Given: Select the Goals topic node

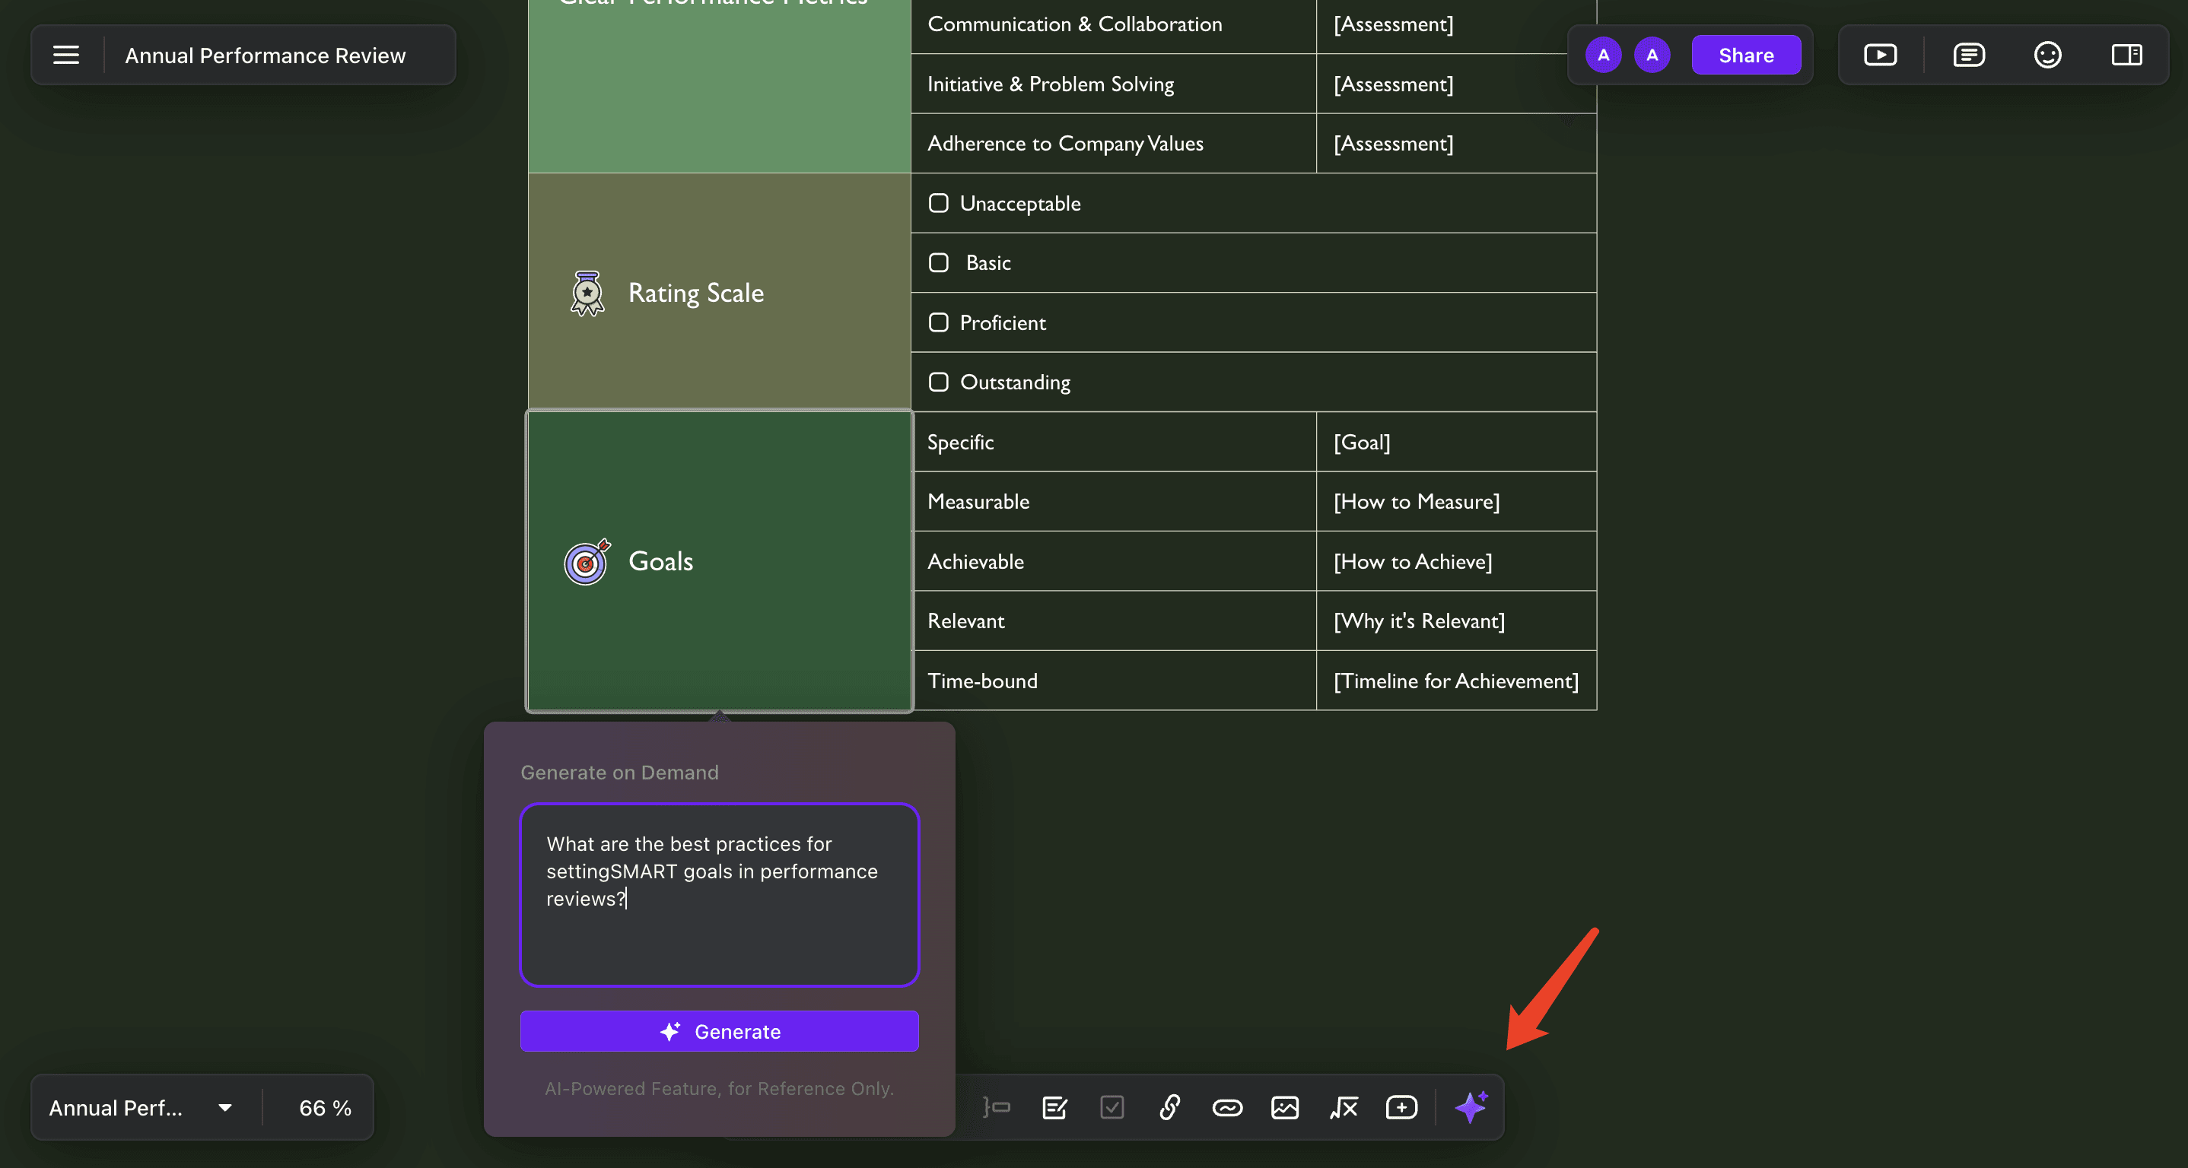Looking at the screenshot, I should [x=719, y=561].
